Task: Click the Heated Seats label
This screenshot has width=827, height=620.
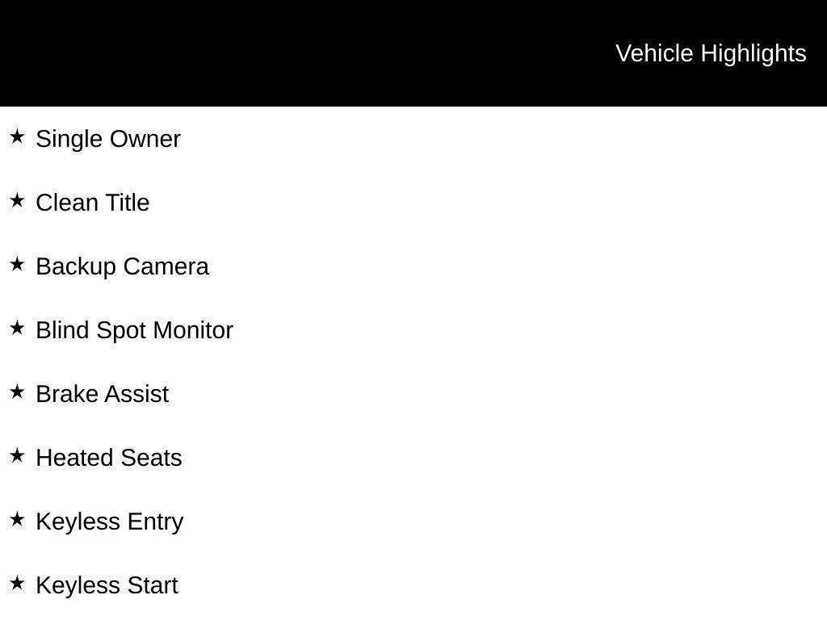Action: [109, 458]
